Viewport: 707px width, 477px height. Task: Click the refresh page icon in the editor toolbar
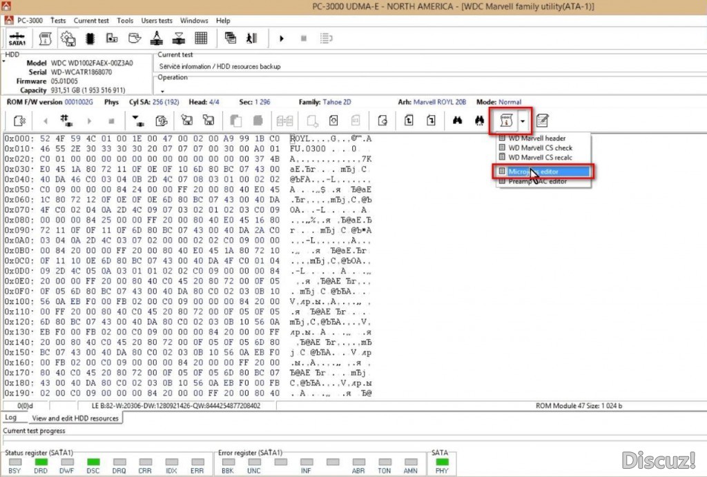point(162,121)
